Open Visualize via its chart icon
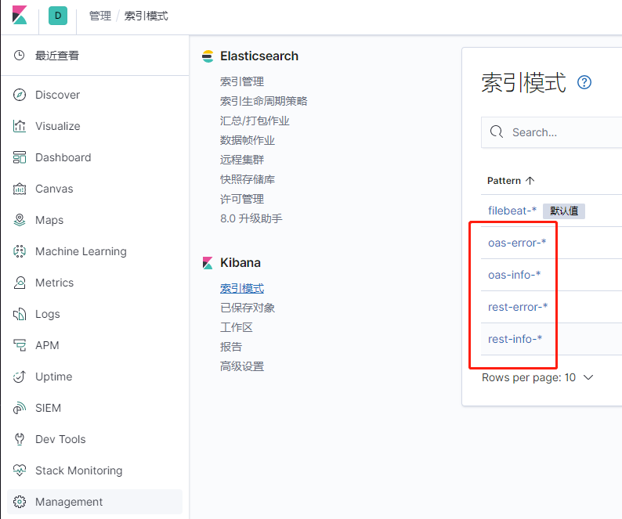This screenshot has height=519, width=622. tap(20, 126)
